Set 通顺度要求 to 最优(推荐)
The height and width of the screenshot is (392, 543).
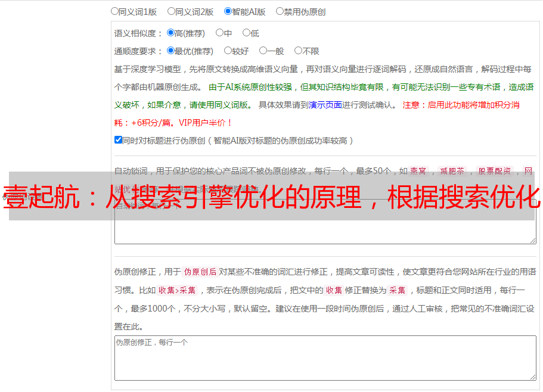(x=170, y=51)
